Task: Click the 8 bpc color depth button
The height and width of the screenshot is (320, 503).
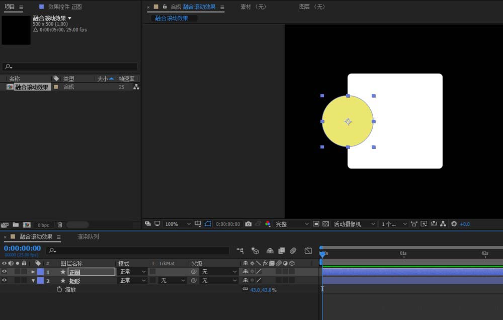Action: [43, 225]
